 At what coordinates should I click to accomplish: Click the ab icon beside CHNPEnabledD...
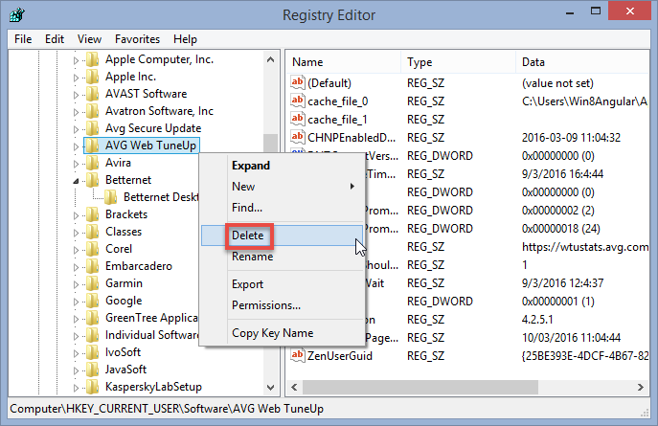coord(298,137)
